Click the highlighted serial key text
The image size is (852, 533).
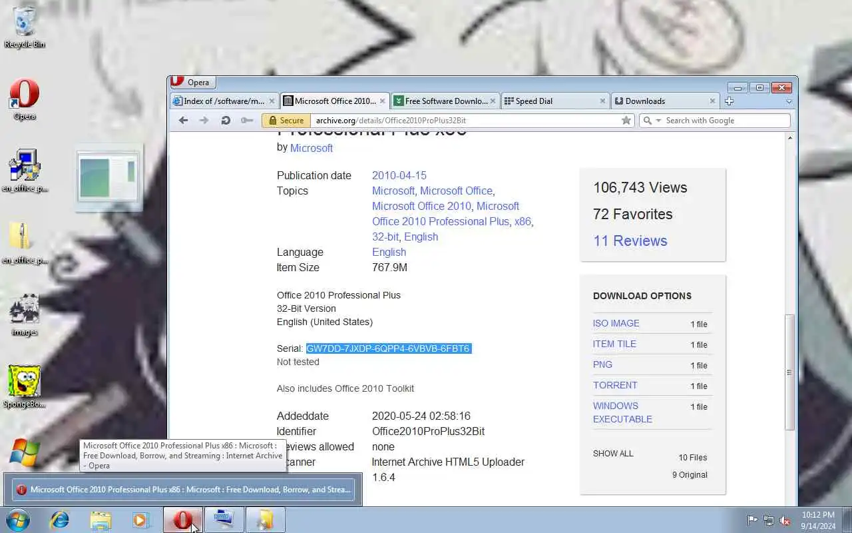click(389, 348)
